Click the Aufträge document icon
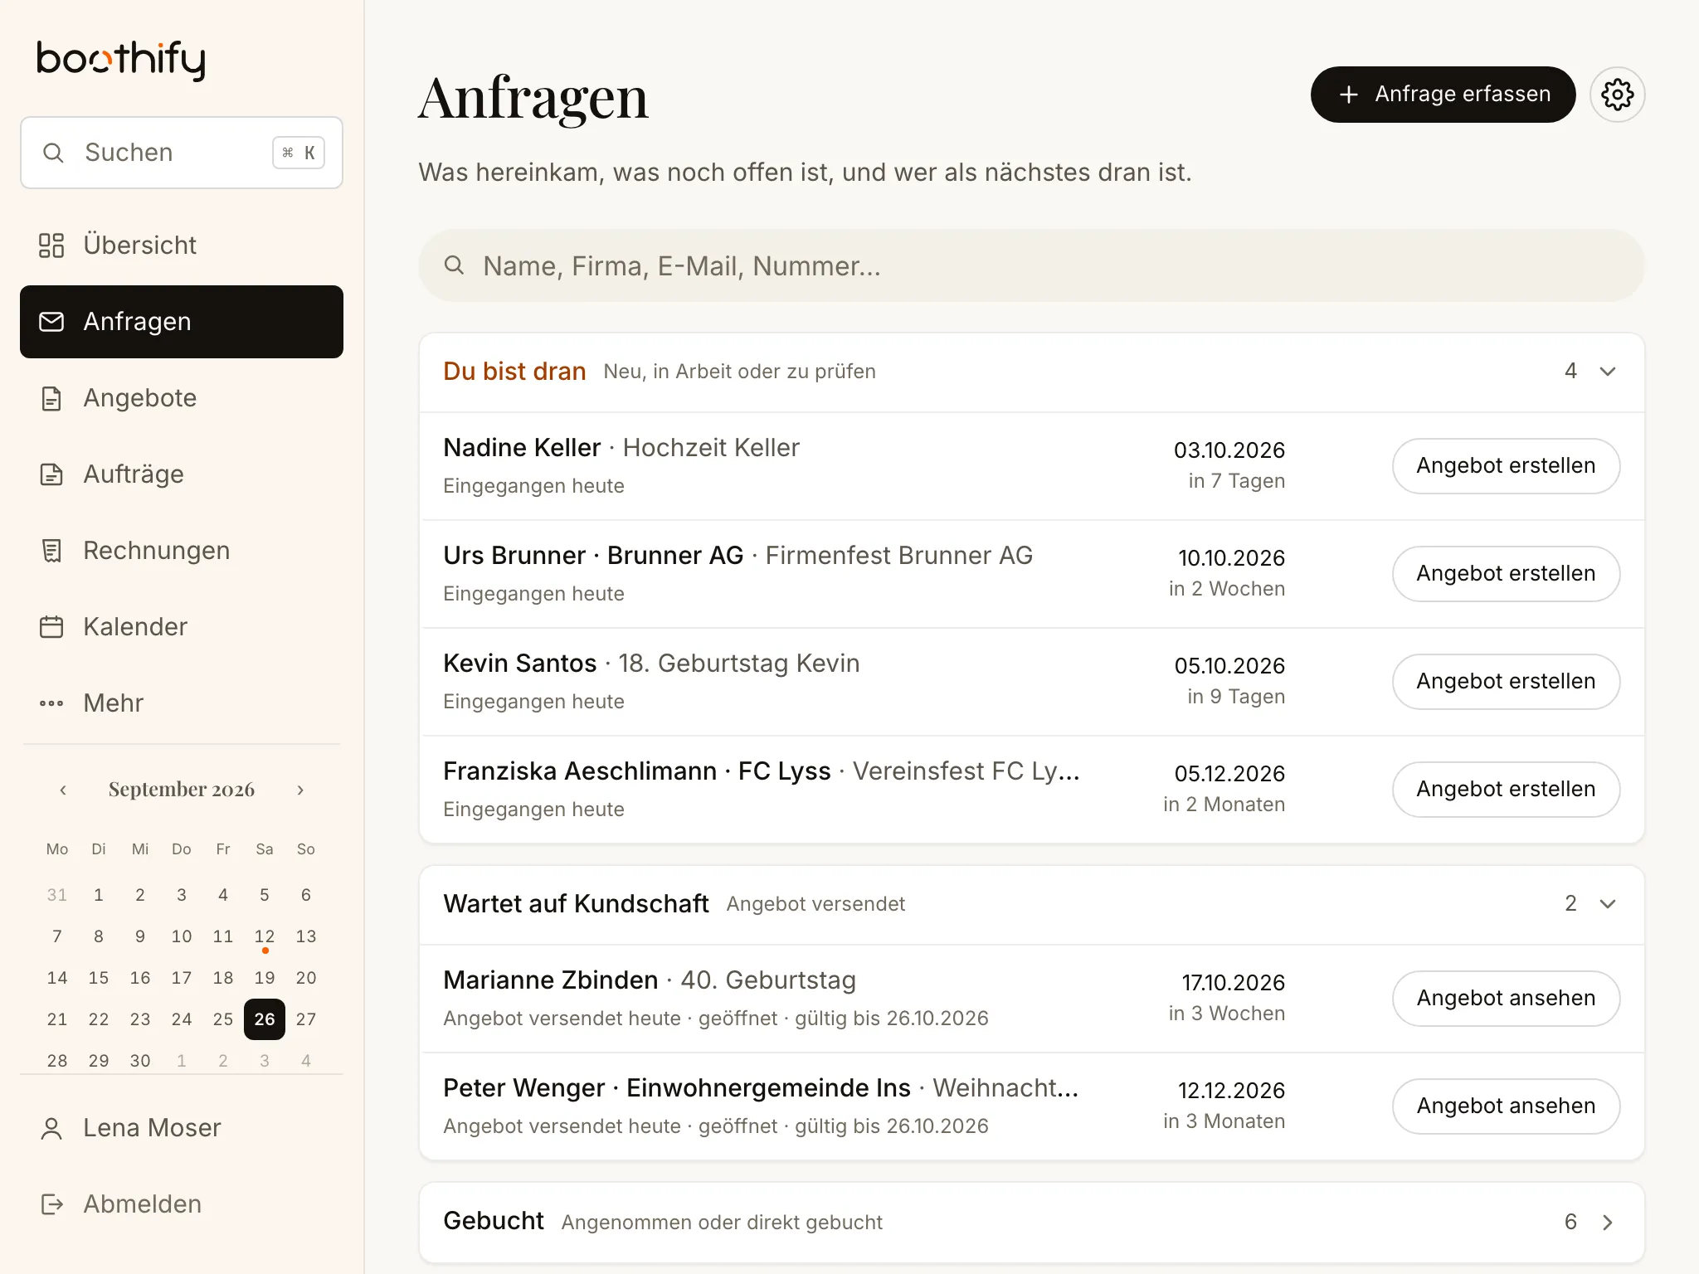This screenshot has height=1274, width=1699. coord(51,474)
